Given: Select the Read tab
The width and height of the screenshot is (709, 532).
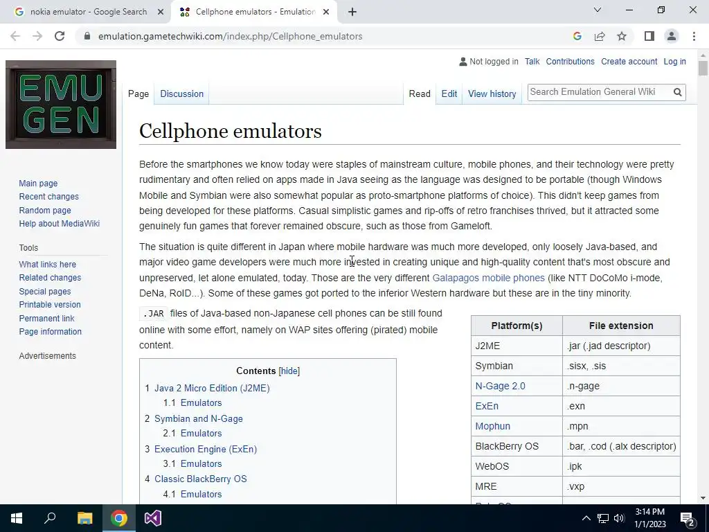Looking at the screenshot, I should pos(420,94).
